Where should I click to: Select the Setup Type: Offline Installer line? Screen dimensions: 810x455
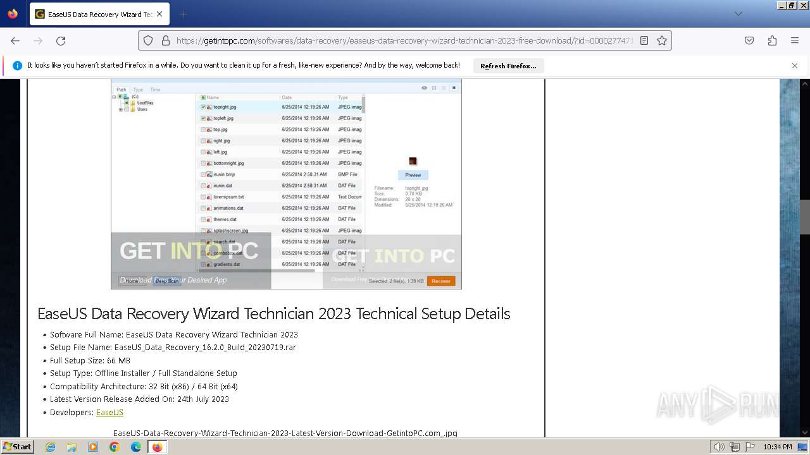[144, 373]
